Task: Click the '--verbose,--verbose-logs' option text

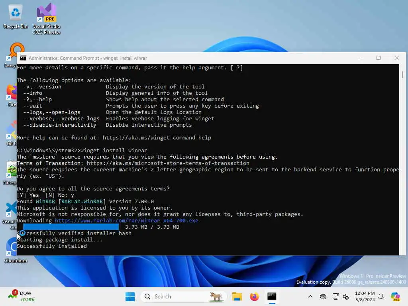Action: click(61, 119)
